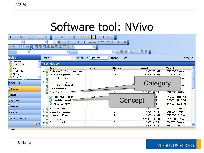Collapse the Formal Time Practices node
204x153 pixels.
point(43,92)
